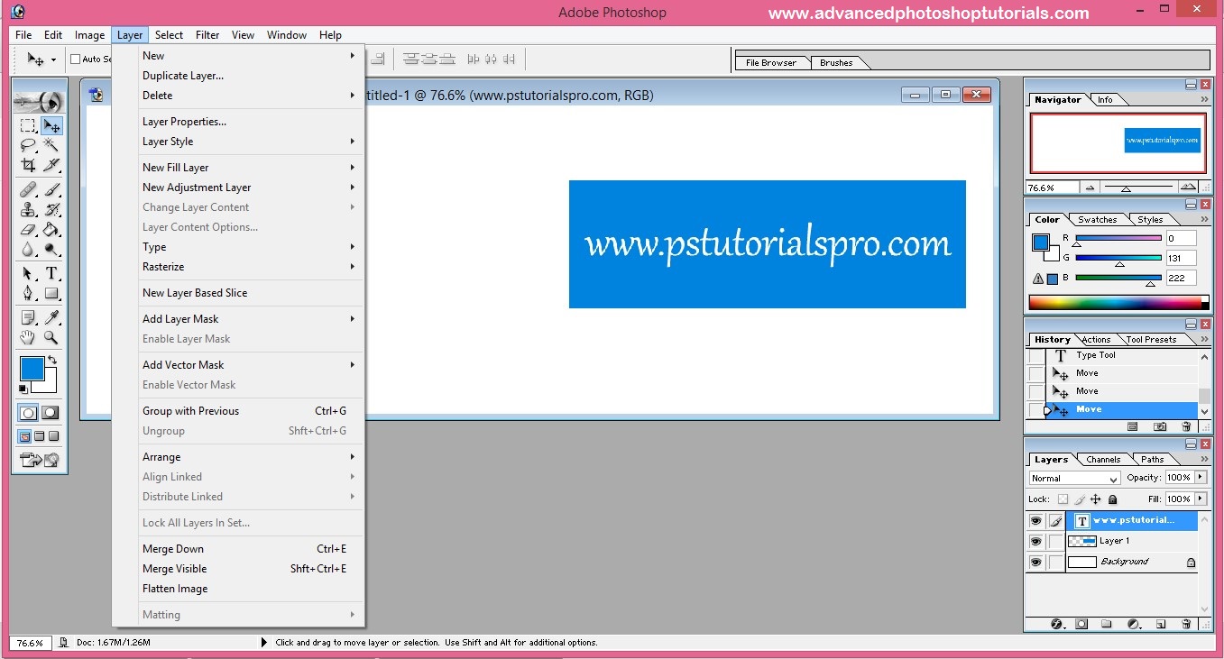This screenshot has height=659, width=1224.
Task: Select the Paint Bucket tool
Action: (51, 230)
